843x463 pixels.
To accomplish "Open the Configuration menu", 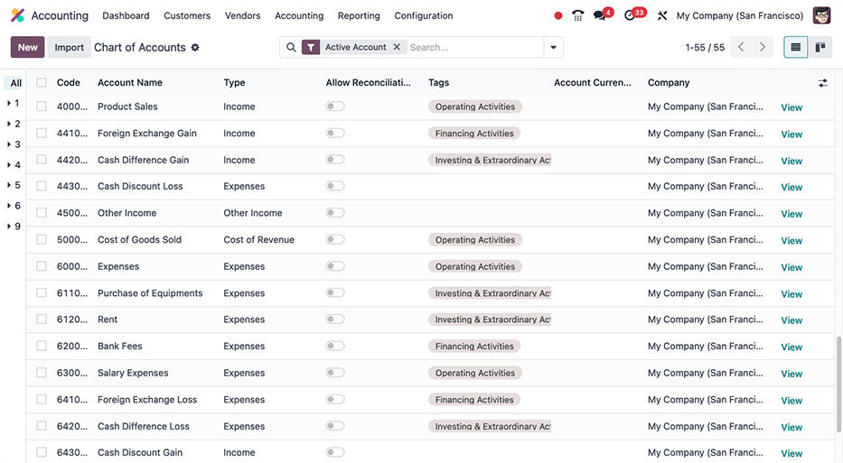I will pos(424,15).
